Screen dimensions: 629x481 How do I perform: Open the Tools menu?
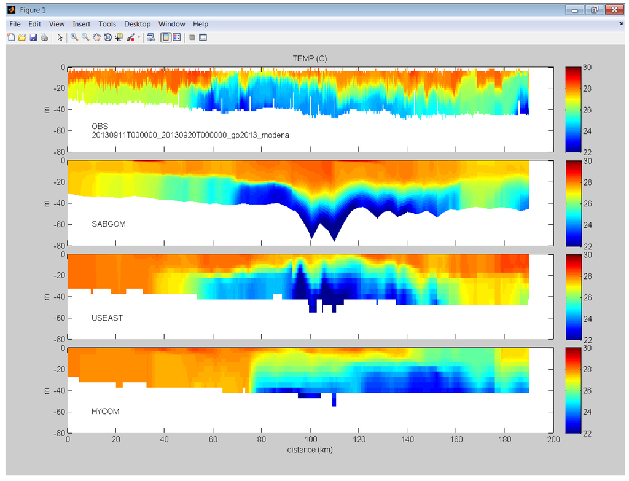click(x=107, y=24)
